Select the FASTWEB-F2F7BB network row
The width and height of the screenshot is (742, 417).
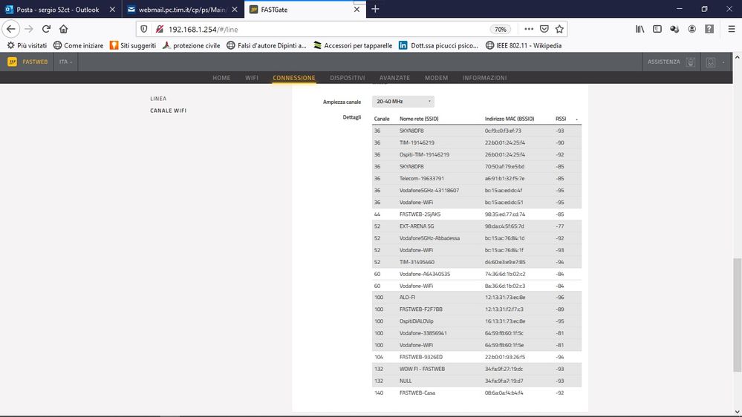click(477, 309)
